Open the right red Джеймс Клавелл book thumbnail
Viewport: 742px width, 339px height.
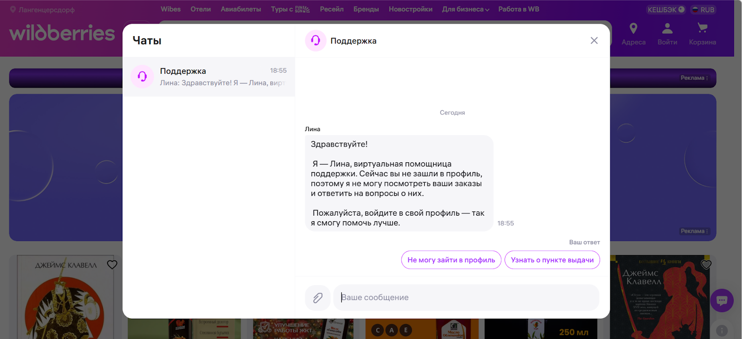(x=660, y=297)
